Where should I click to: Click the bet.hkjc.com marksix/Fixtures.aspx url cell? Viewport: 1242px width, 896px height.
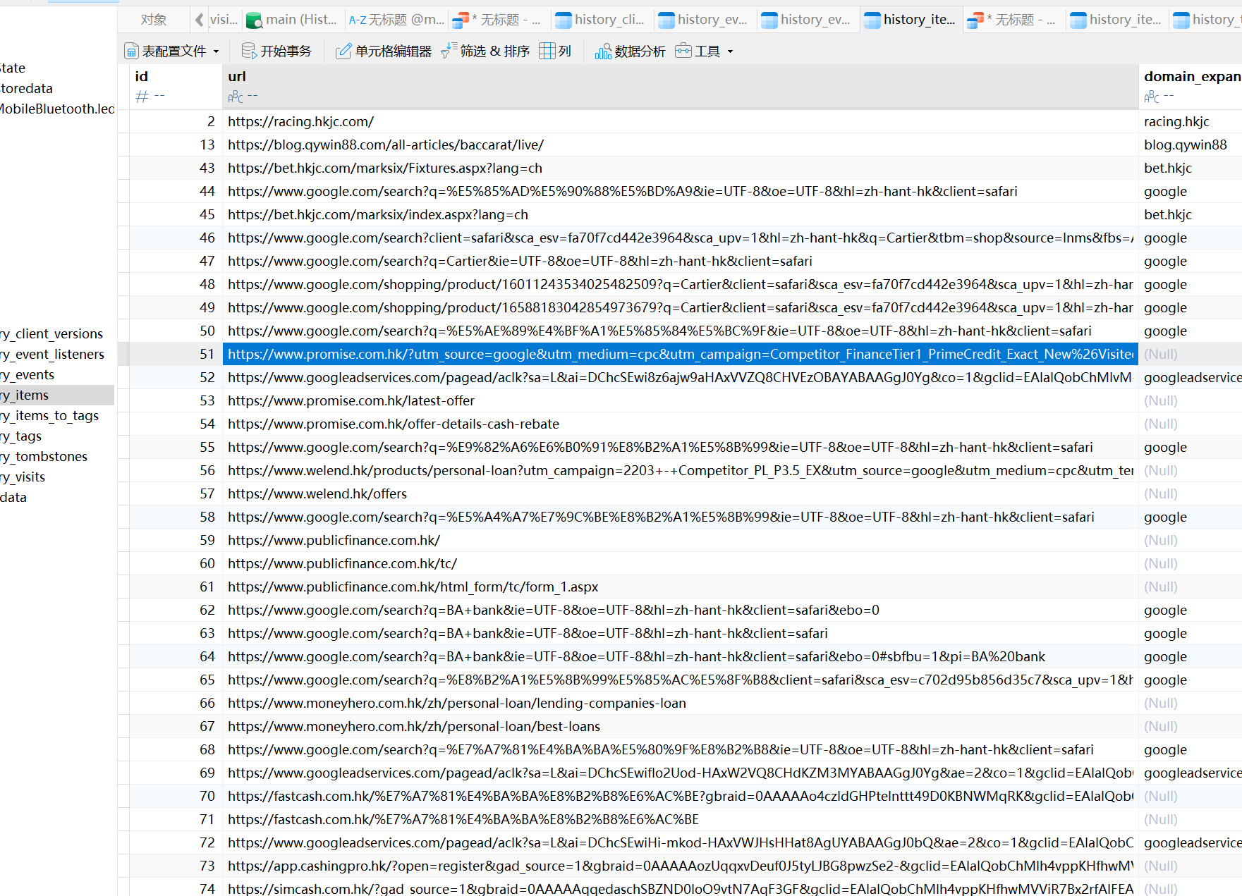click(680, 168)
